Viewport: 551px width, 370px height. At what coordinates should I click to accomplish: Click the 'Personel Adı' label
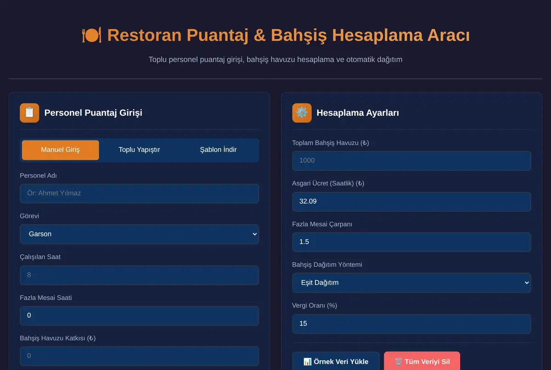[x=38, y=175]
